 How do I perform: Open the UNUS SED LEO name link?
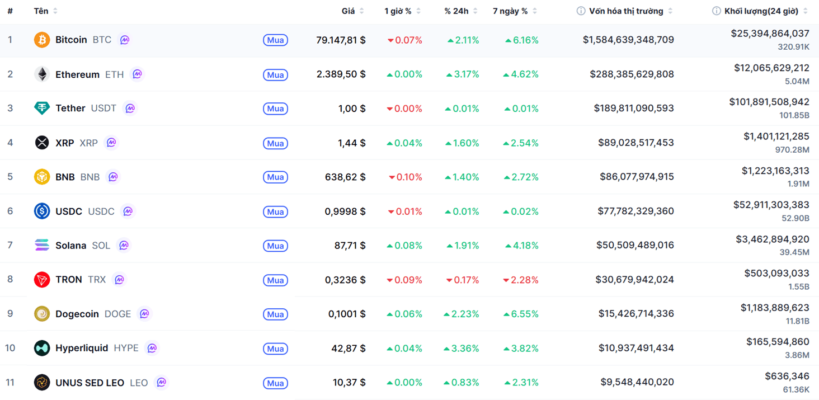pyautogui.click(x=90, y=383)
